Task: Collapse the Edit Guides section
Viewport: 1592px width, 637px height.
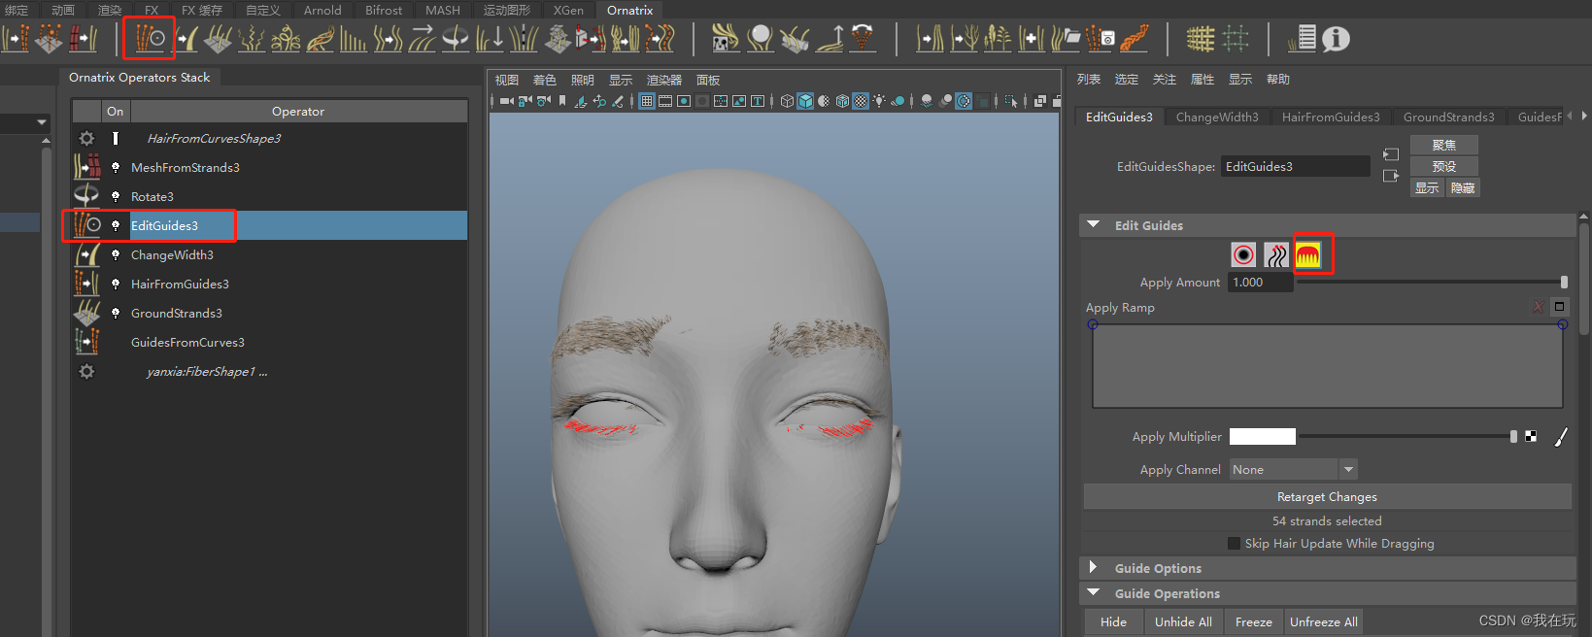Action: [1094, 225]
